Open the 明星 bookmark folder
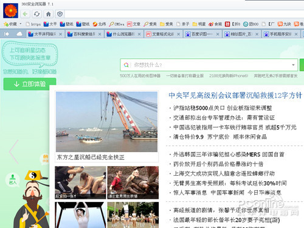 click(x=199, y=24)
